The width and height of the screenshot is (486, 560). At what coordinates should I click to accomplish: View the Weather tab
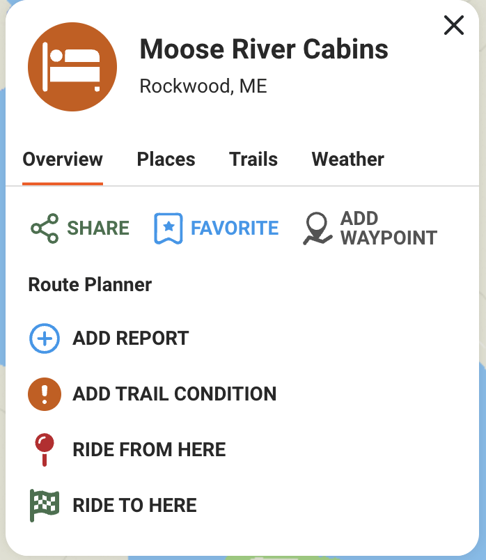(347, 160)
